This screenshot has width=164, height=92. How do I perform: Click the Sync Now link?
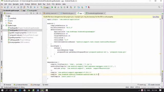[156, 17]
